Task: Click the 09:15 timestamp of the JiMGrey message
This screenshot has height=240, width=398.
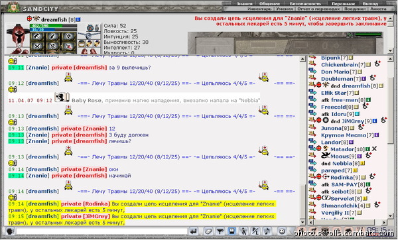Action: 16,216
